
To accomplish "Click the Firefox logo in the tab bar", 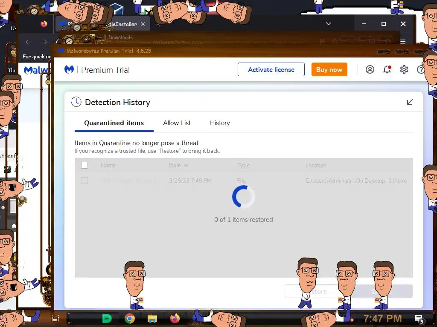I will click(x=44, y=24).
